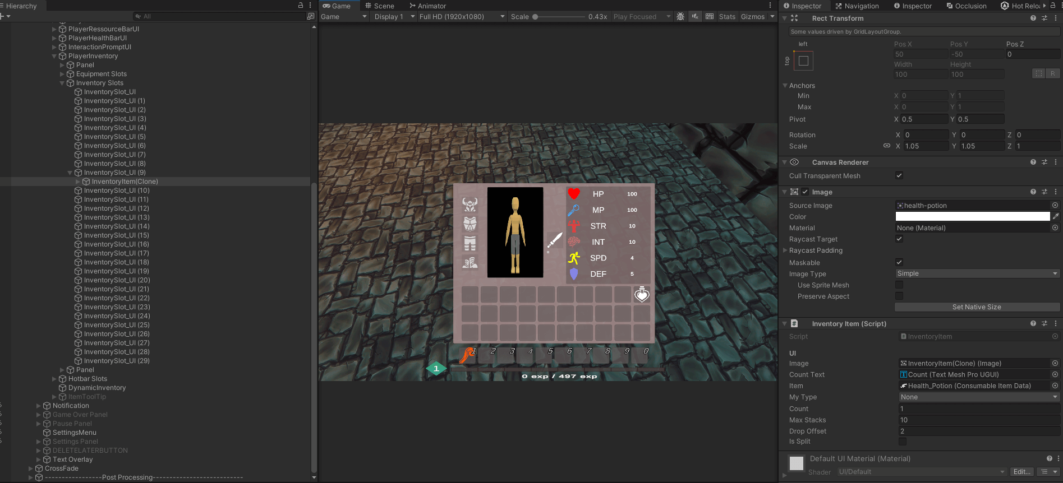Screen dimensions: 1063x483
Task: Open the Full HD (1920x1080) resolution dropdown
Action: point(462,16)
